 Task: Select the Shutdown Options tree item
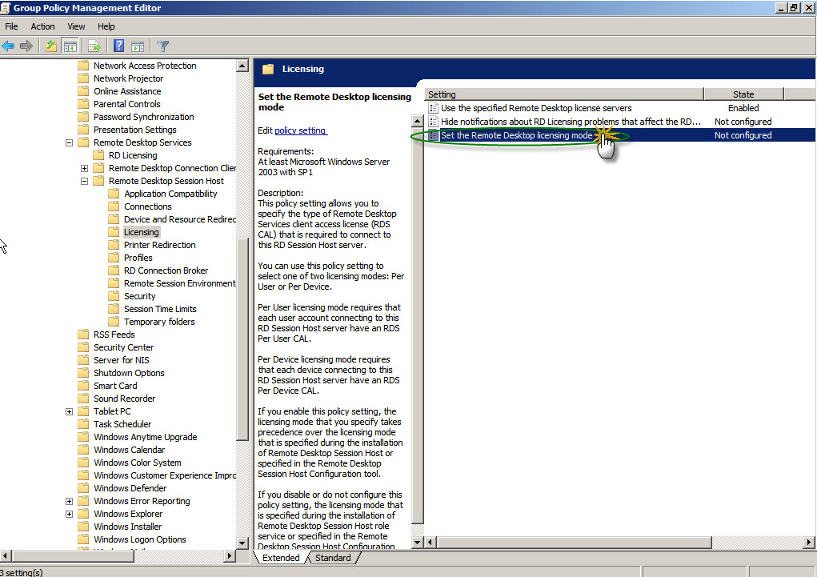129,373
